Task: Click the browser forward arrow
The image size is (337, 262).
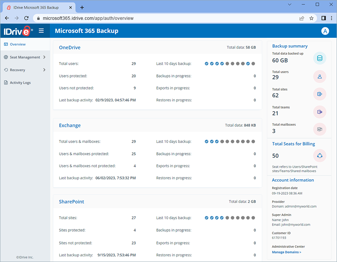Action: (16, 18)
